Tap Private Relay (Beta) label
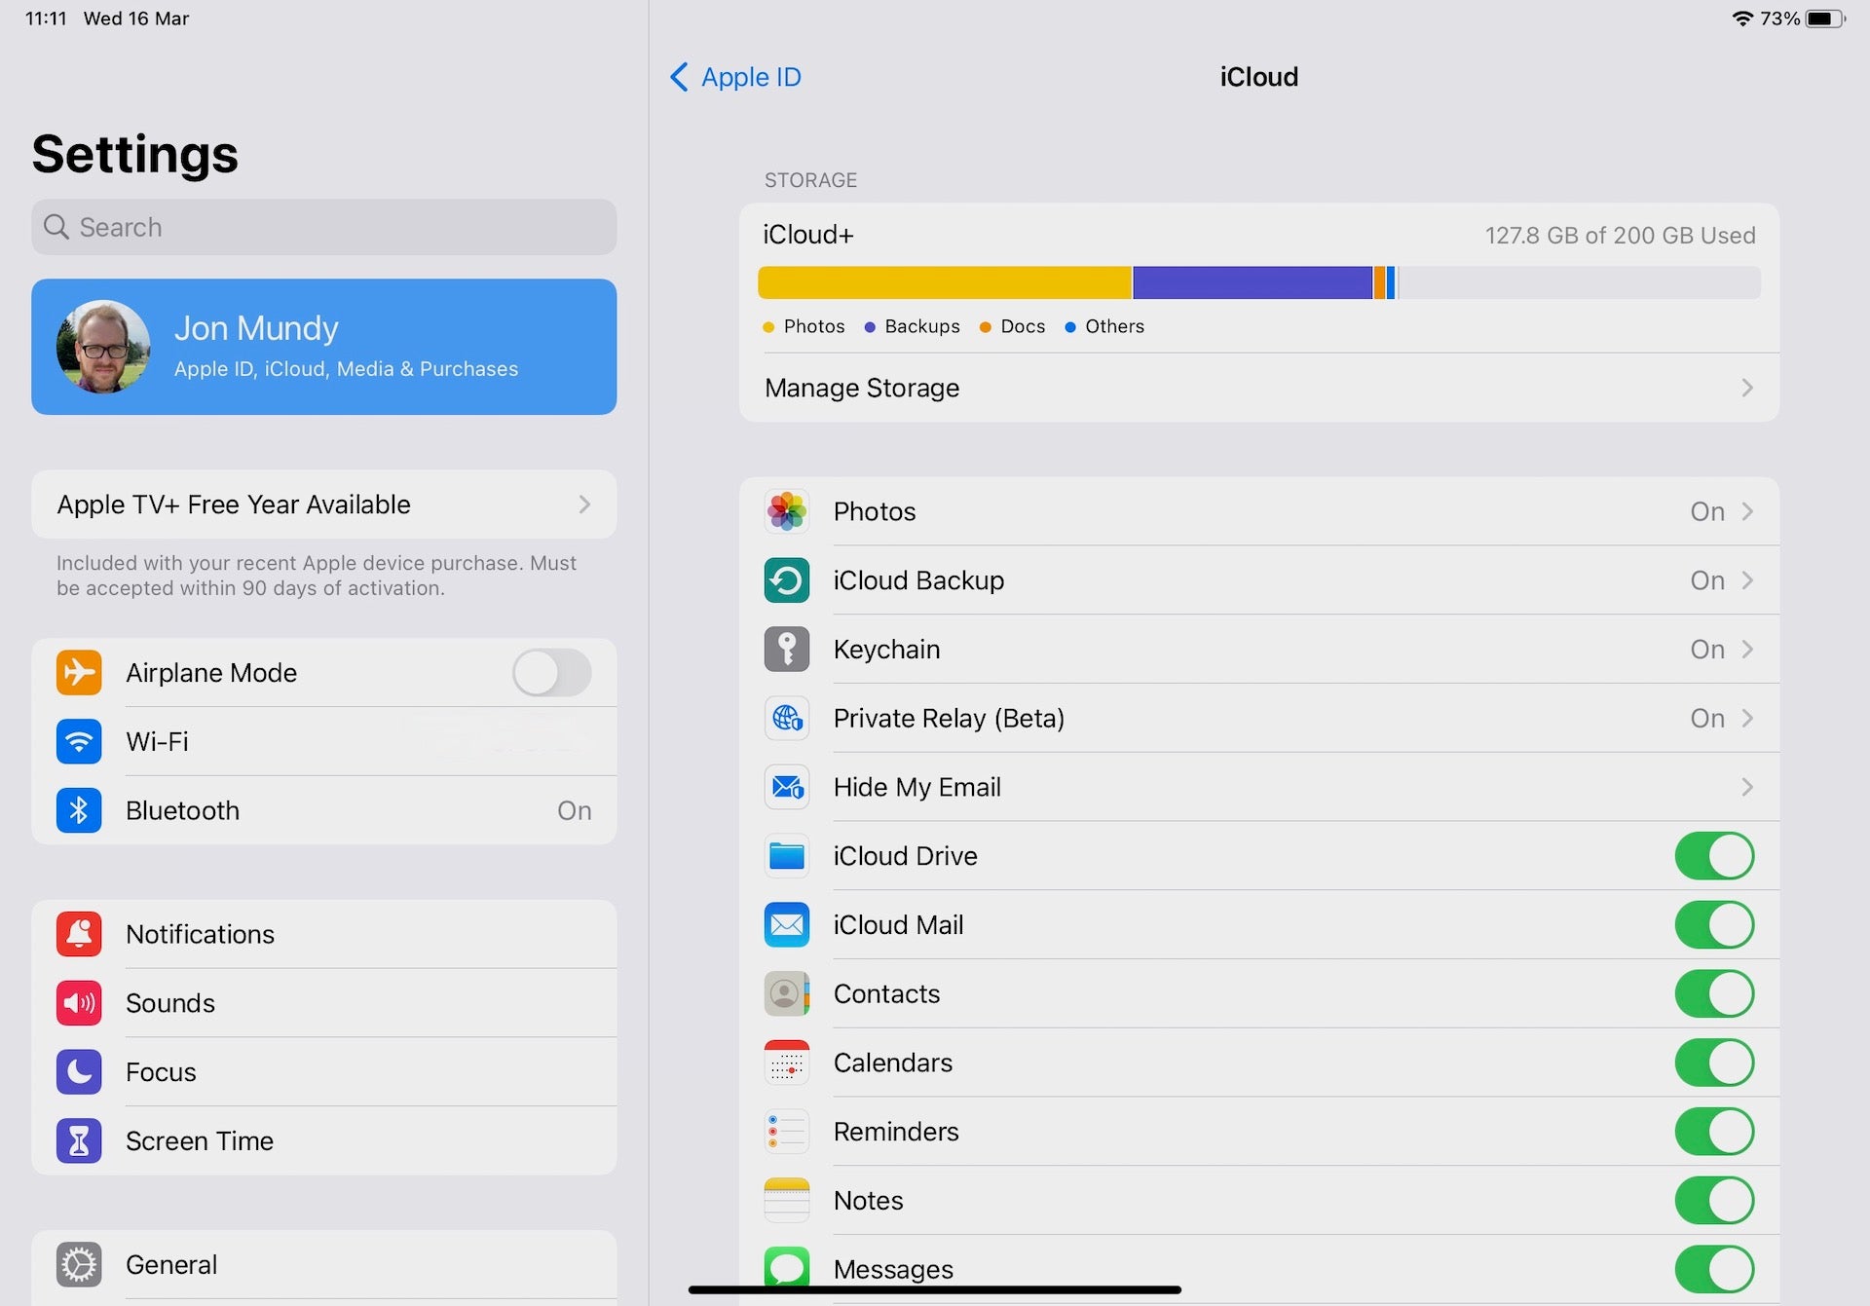Screen dimensions: 1870x1306 (x=949, y=719)
